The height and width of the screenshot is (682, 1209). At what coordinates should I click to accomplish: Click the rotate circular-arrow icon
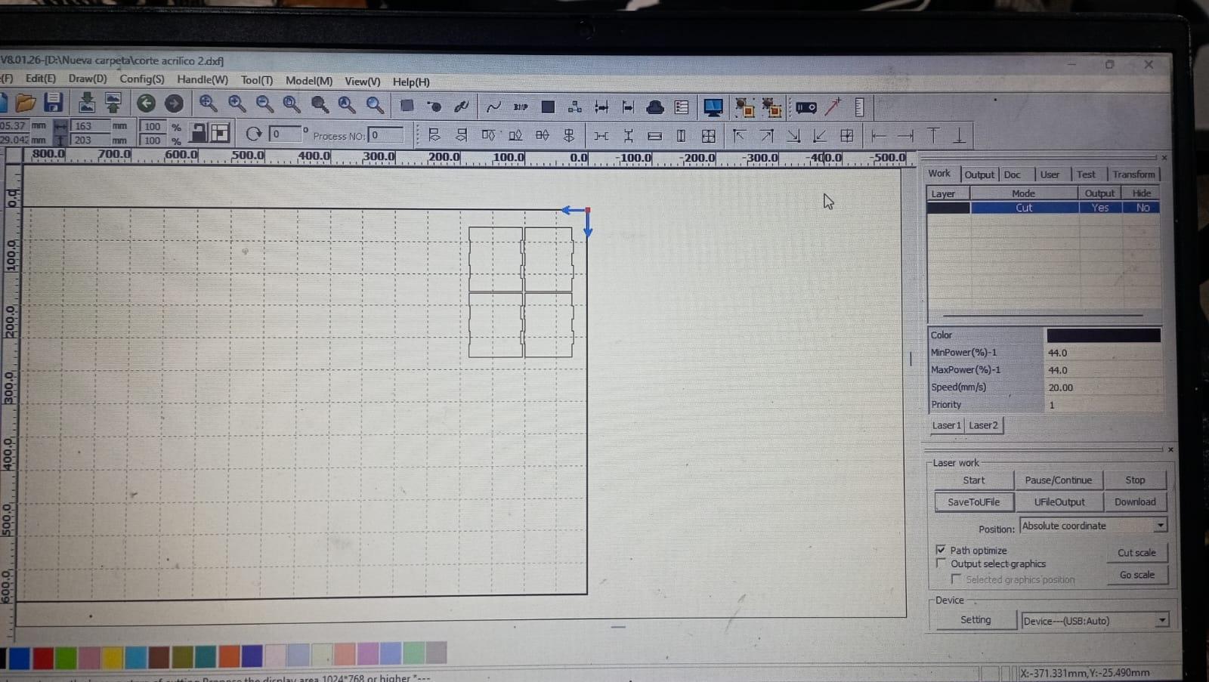(x=254, y=134)
